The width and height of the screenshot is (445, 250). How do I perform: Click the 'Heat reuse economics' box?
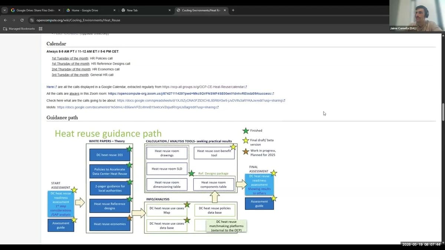click(x=110, y=224)
